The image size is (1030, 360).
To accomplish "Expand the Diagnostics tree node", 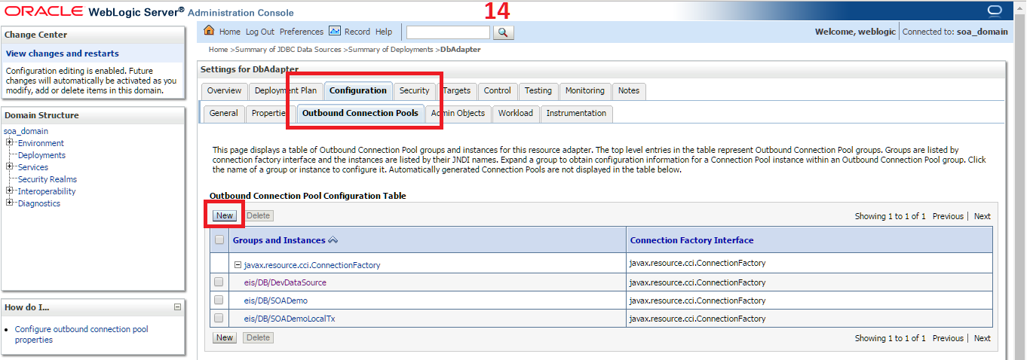I will point(10,203).
